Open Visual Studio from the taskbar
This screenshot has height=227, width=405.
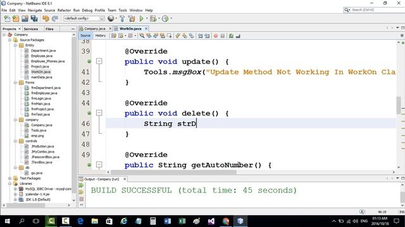pos(211,221)
